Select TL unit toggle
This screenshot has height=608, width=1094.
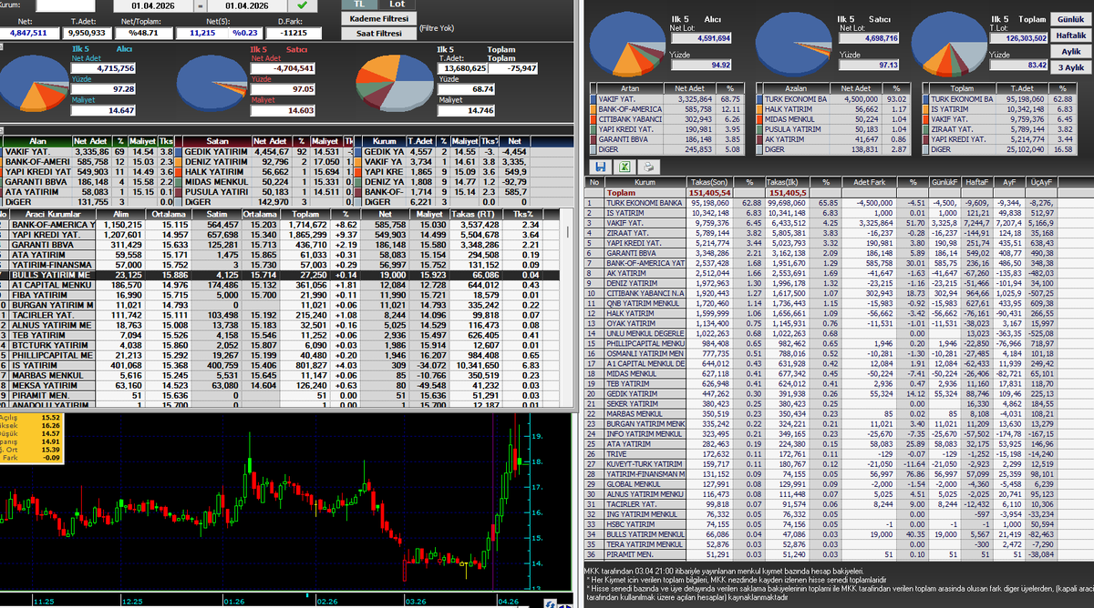(359, 5)
